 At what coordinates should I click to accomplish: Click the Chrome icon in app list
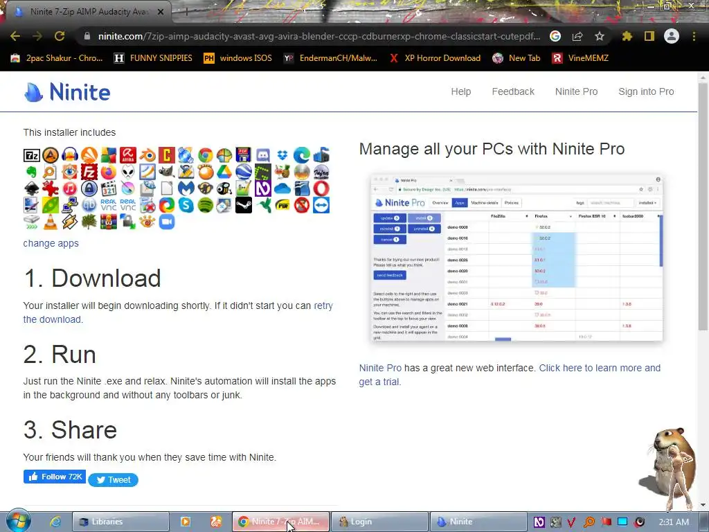205,156
